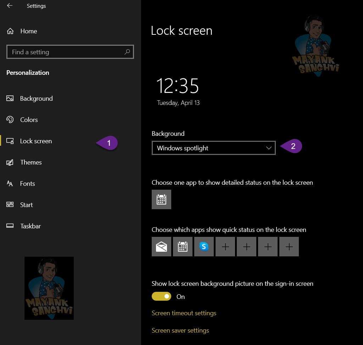Click the Themes brush icon

[x=10, y=162]
